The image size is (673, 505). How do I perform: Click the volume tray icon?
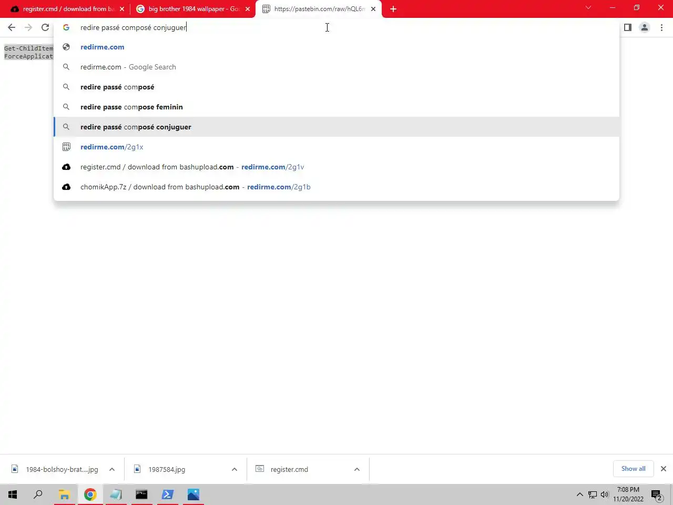coord(604,494)
